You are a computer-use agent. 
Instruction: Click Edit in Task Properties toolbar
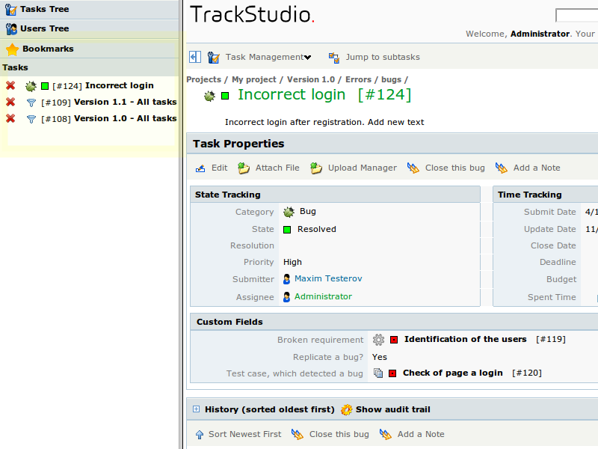coord(219,168)
